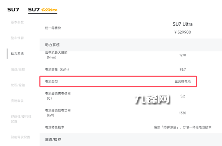Click the 动力系统 section header row
Image resolution: width=222 pixels, height=146 pixels.
[x=131, y=45]
